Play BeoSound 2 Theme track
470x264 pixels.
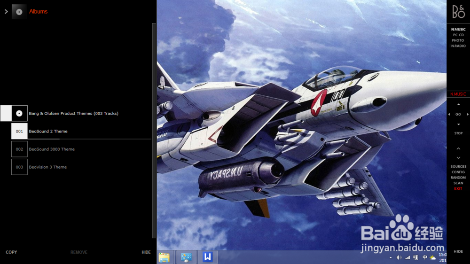tap(48, 131)
